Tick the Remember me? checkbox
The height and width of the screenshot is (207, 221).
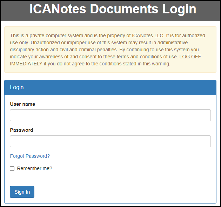(12, 169)
